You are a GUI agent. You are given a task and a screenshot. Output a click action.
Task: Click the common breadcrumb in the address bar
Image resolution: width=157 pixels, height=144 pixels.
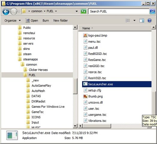tap(37, 11)
